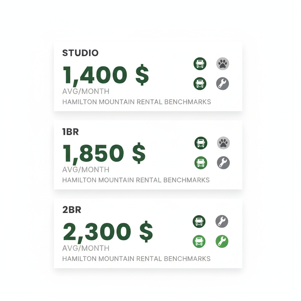Click the 2,300 $ price figure

pos(108,232)
